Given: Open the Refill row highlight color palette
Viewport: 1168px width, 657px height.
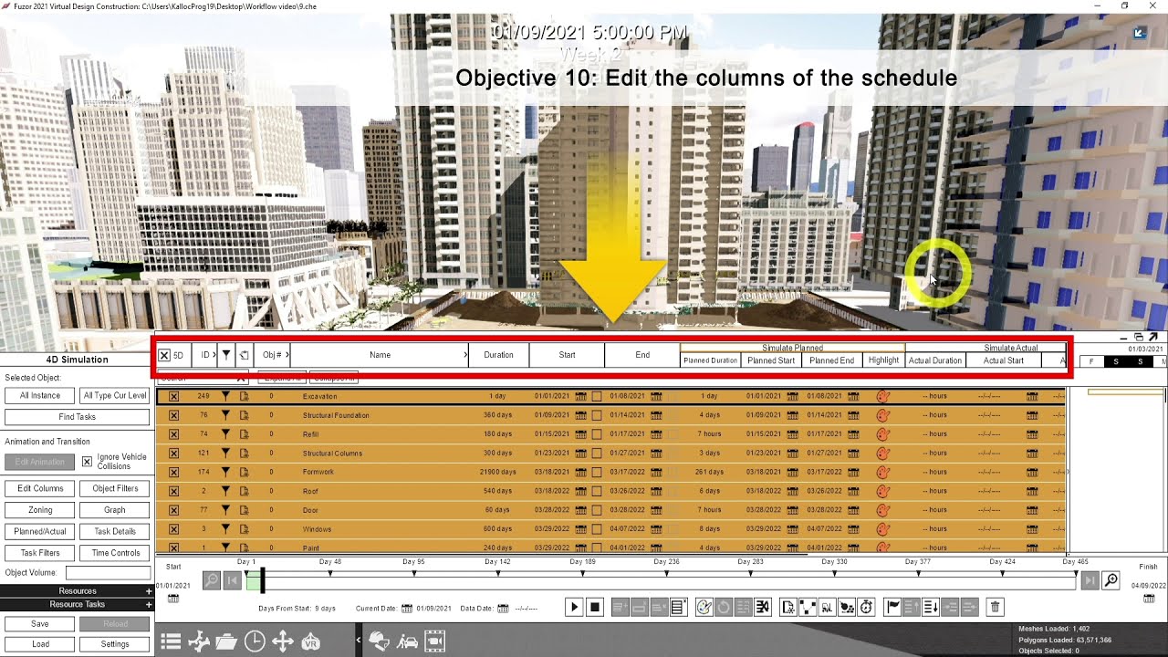Looking at the screenshot, I should click(882, 434).
